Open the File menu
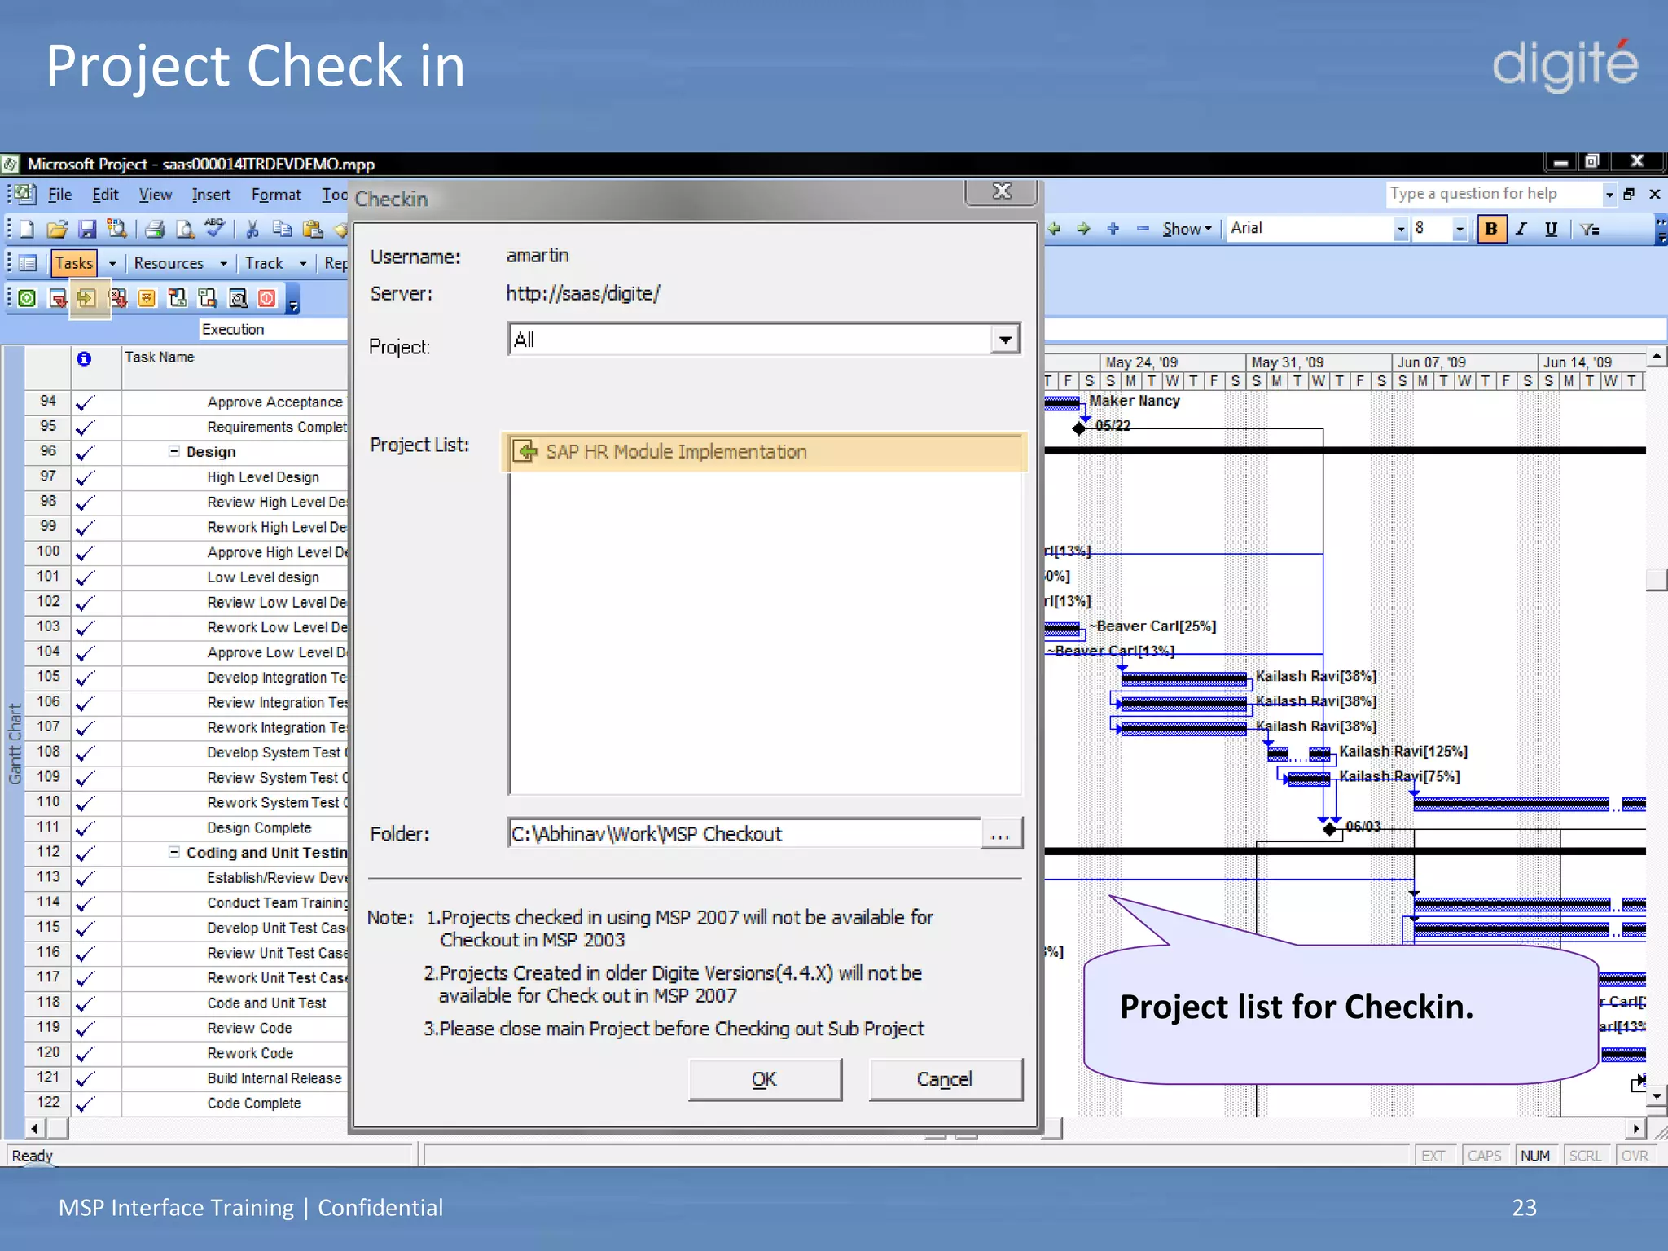 [59, 195]
